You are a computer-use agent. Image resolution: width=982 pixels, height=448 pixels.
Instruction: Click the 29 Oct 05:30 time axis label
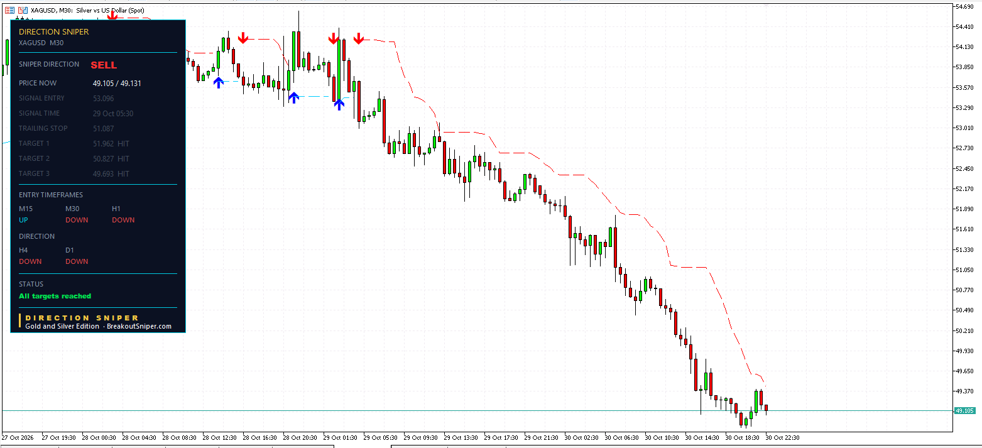[x=381, y=437]
